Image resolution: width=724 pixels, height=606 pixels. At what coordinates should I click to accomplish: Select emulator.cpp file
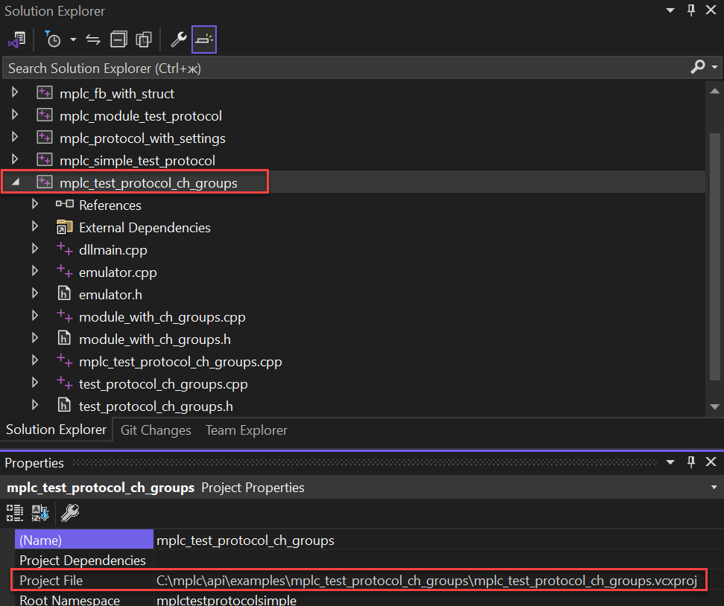click(x=118, y=272)
